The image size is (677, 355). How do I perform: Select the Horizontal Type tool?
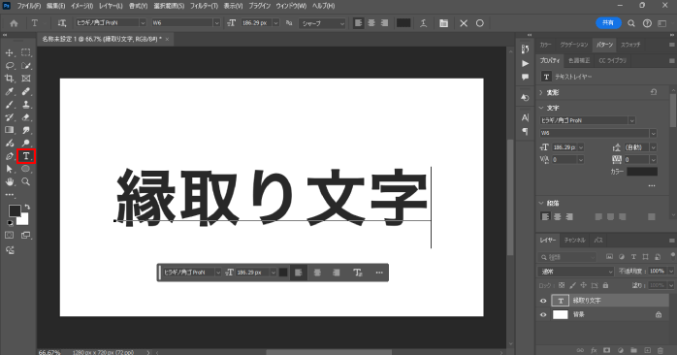click(26, 156)
